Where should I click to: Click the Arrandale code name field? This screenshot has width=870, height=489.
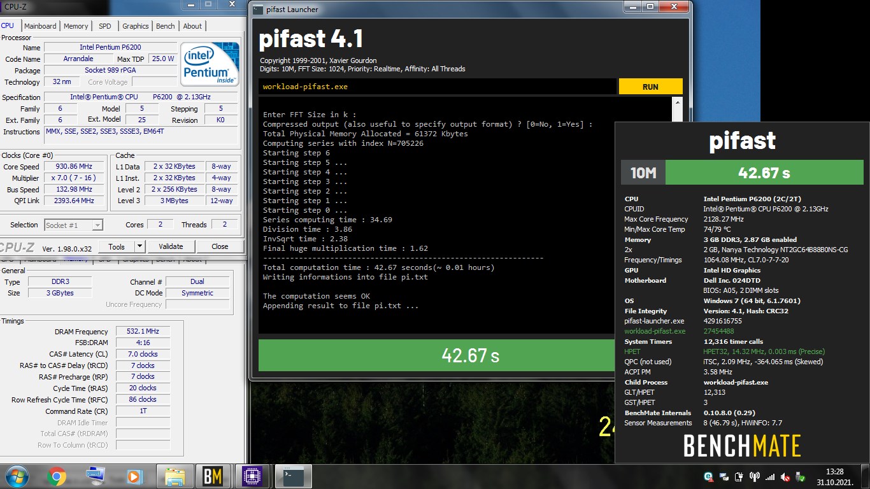coord(78,59)
